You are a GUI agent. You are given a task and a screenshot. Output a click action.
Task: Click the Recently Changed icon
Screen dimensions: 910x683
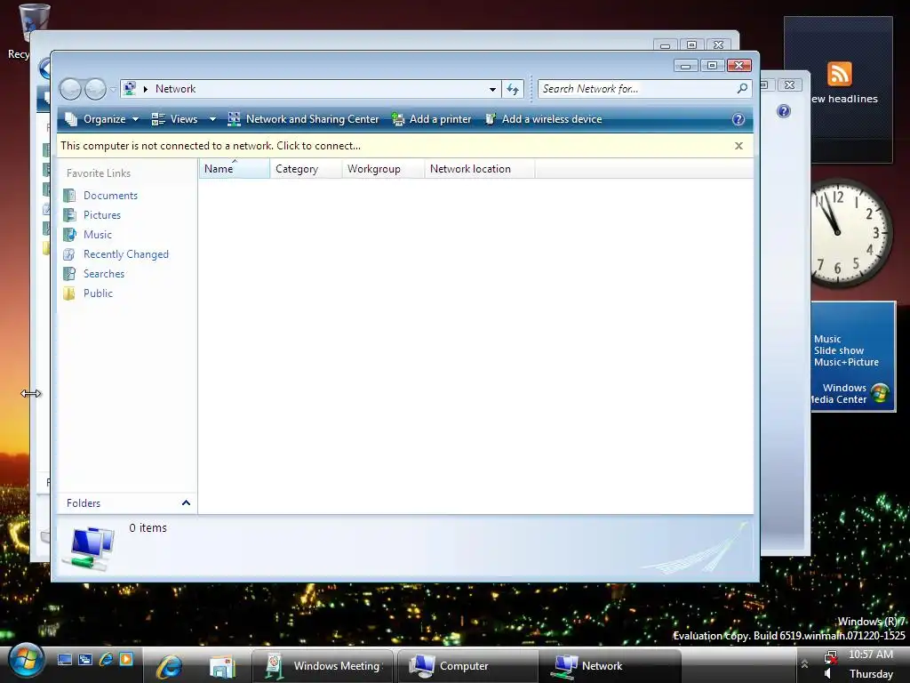[69, 254]
